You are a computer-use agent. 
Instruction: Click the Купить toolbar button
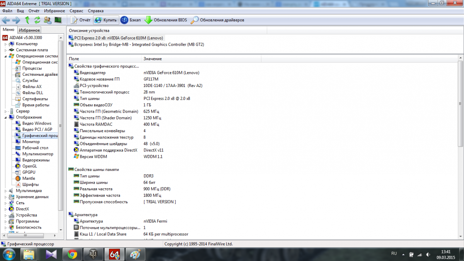click(105, 20)
